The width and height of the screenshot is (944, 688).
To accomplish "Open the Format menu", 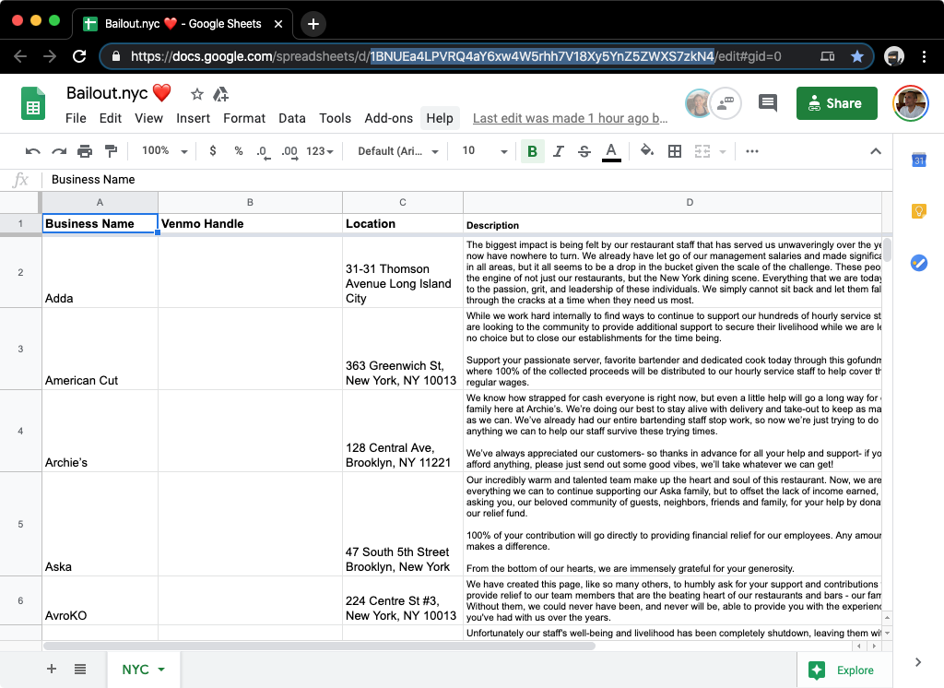I will pos(243,118).
